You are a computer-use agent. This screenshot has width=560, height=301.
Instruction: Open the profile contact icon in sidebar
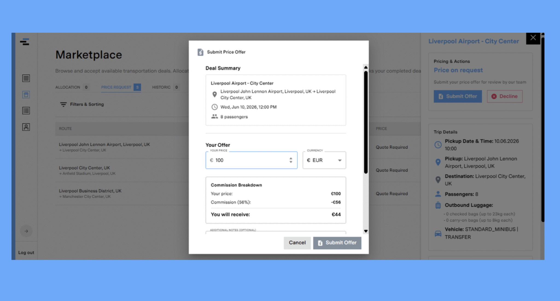[x=26, y=127]
